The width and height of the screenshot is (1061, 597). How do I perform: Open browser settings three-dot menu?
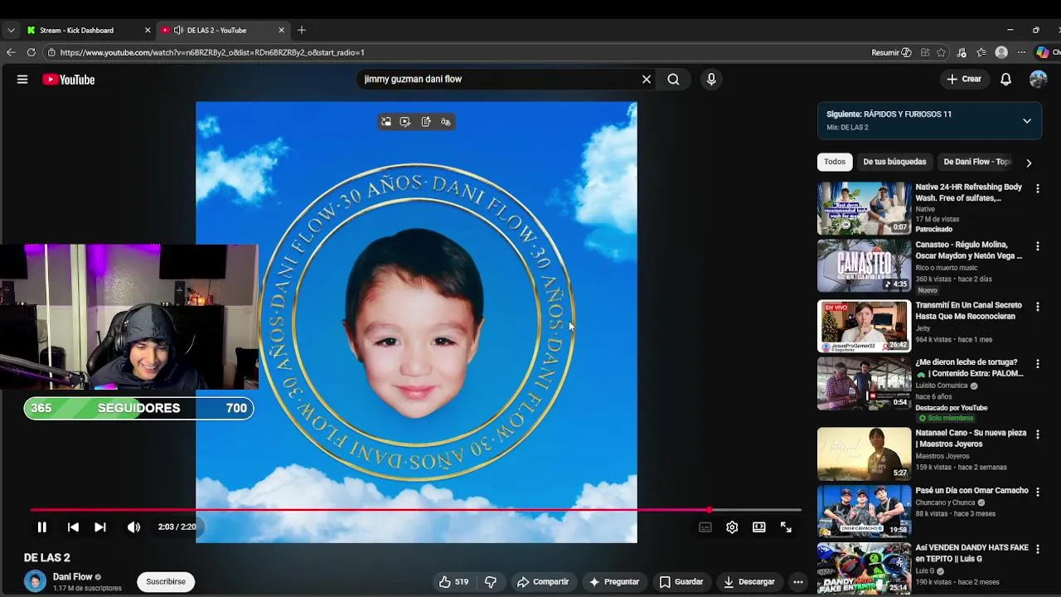pos(1021,52)
